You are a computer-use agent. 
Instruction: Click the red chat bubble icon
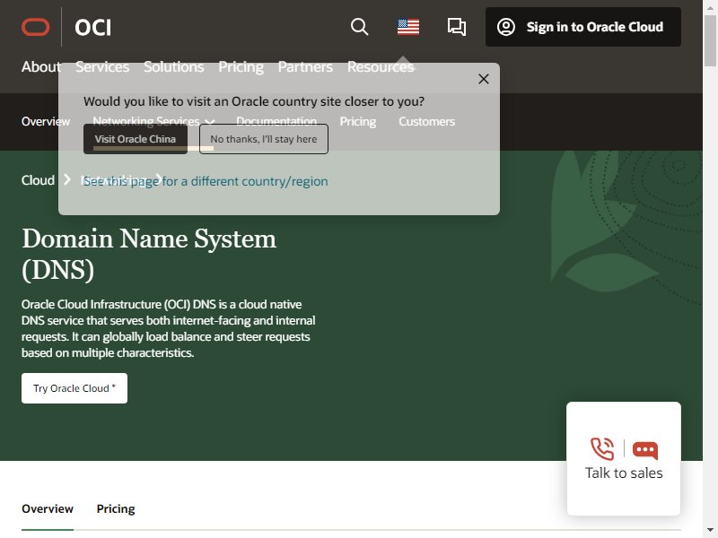click(x=645, y=450)
